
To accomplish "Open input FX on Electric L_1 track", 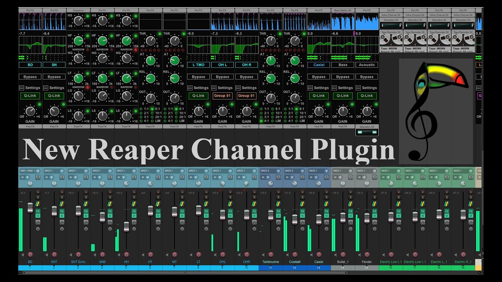I will [446, 177].
